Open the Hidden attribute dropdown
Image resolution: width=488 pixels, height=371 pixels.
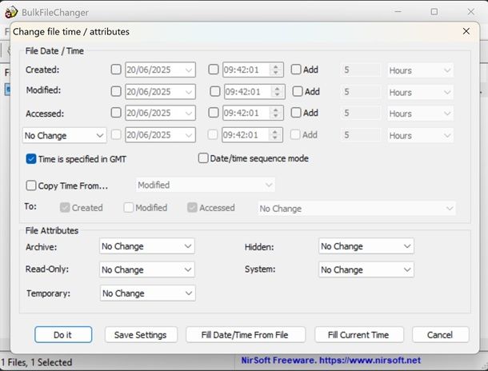point(366,246)
